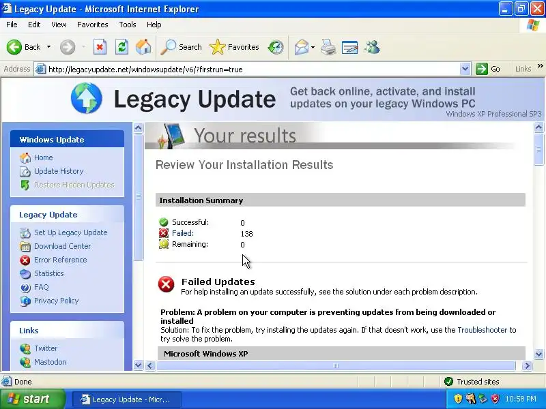Open the Privacy Policy link
Image resolution: width=546 pixels, height=409 pixels.
click(x=57, y=301)
